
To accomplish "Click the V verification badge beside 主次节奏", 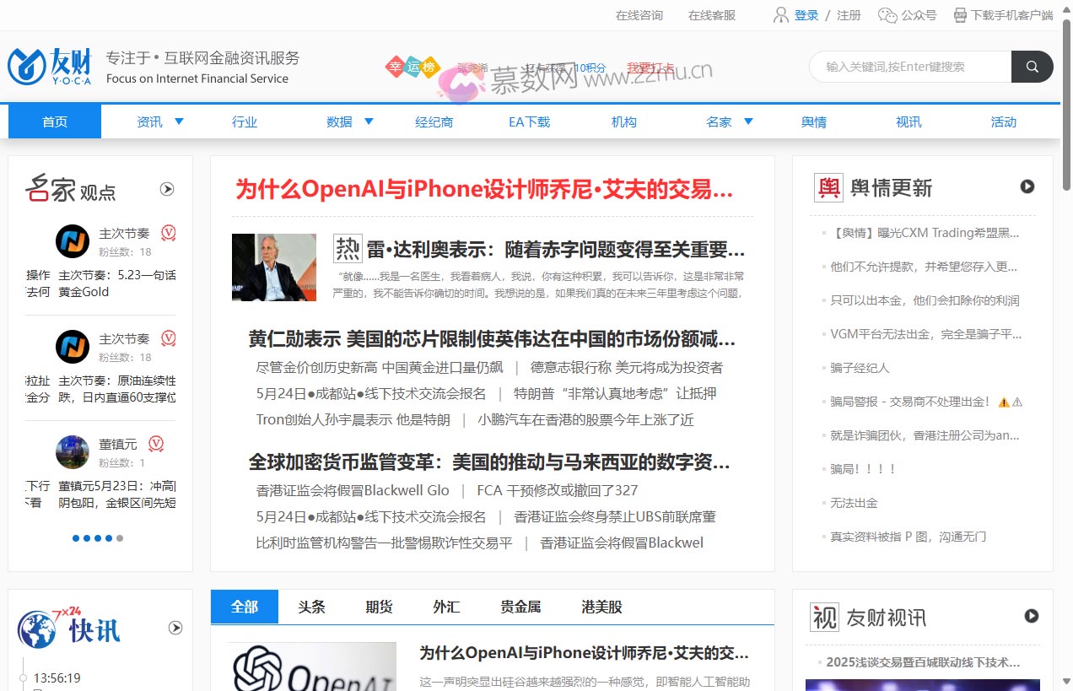I will [x=169, y=233].
